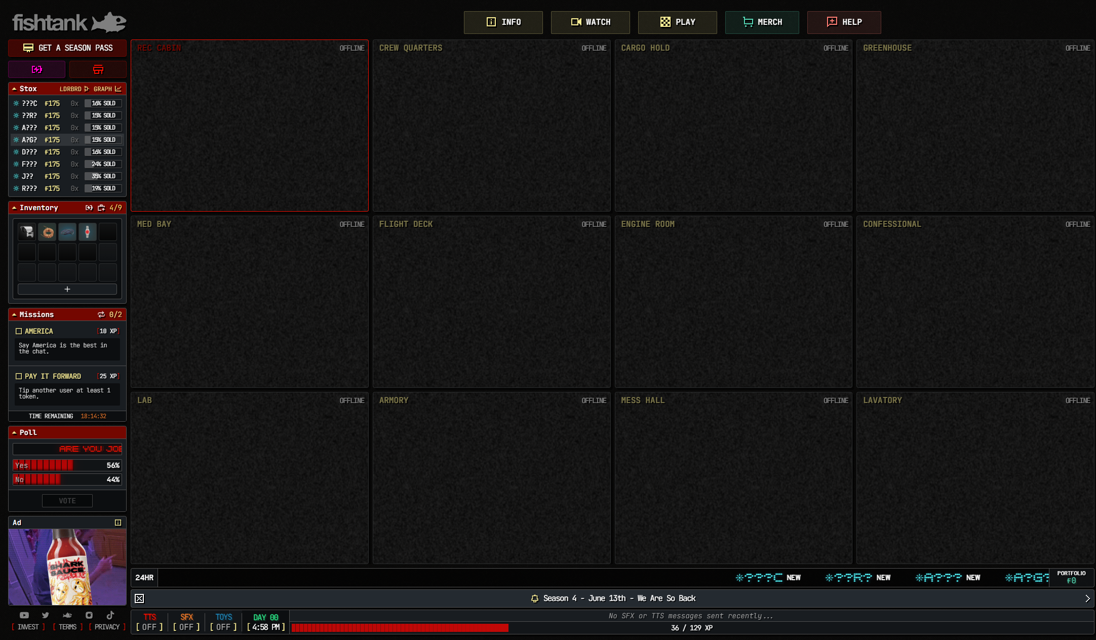The image size is (1096, 640).
Task: Click the fishtank shark logo
Action: coord(69,22)
